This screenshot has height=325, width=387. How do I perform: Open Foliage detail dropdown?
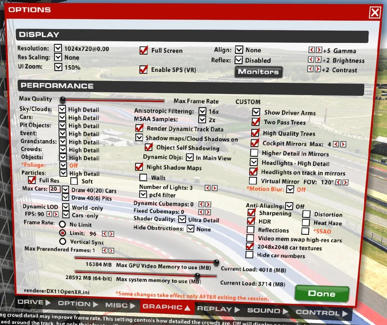[63, 165]
